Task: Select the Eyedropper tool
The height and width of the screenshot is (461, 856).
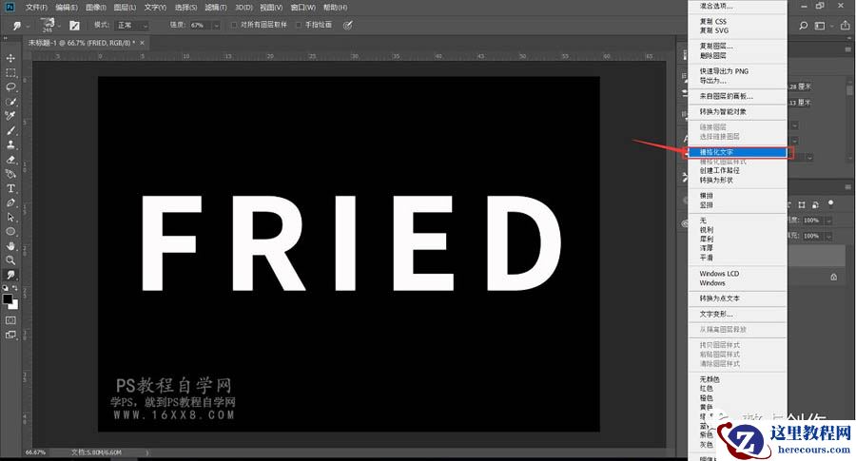Action: tap(11, 116)
